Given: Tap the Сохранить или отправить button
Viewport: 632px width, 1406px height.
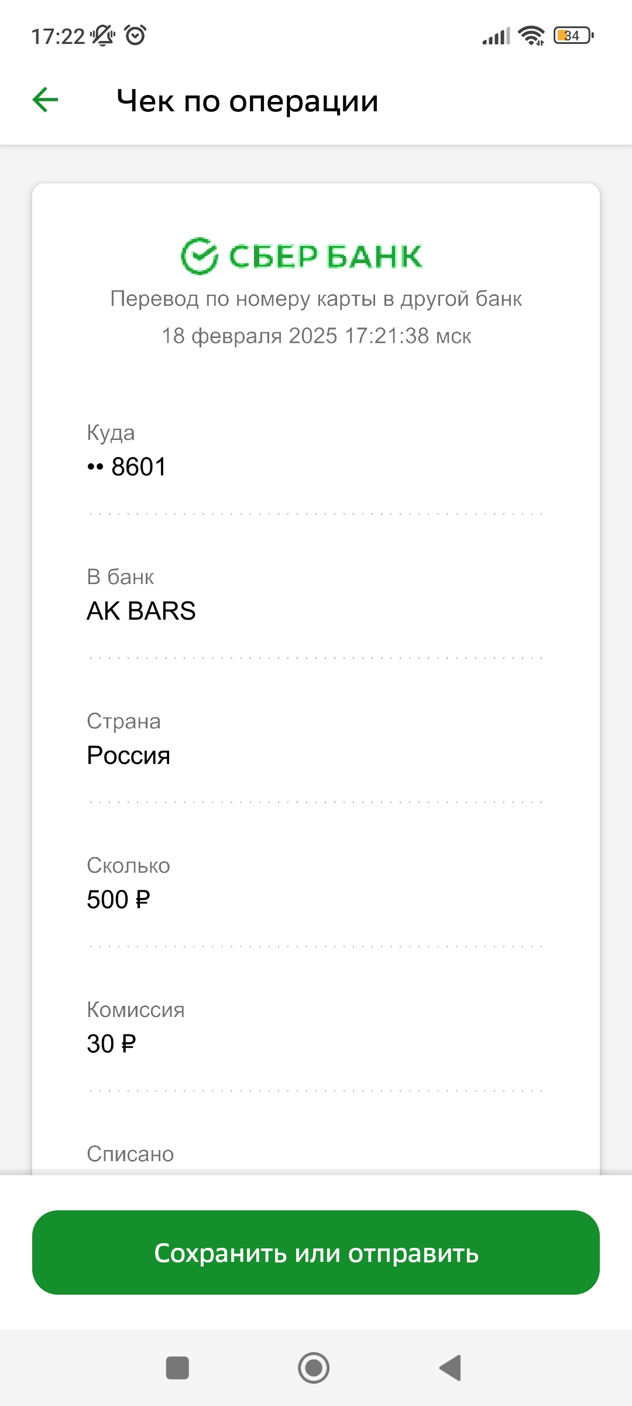Looking at the screenshot, I should (316, 1253).
